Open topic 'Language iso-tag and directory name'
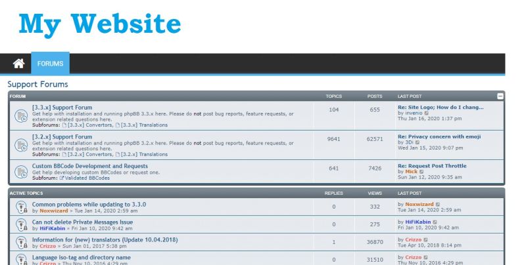 tap(82, 258)
